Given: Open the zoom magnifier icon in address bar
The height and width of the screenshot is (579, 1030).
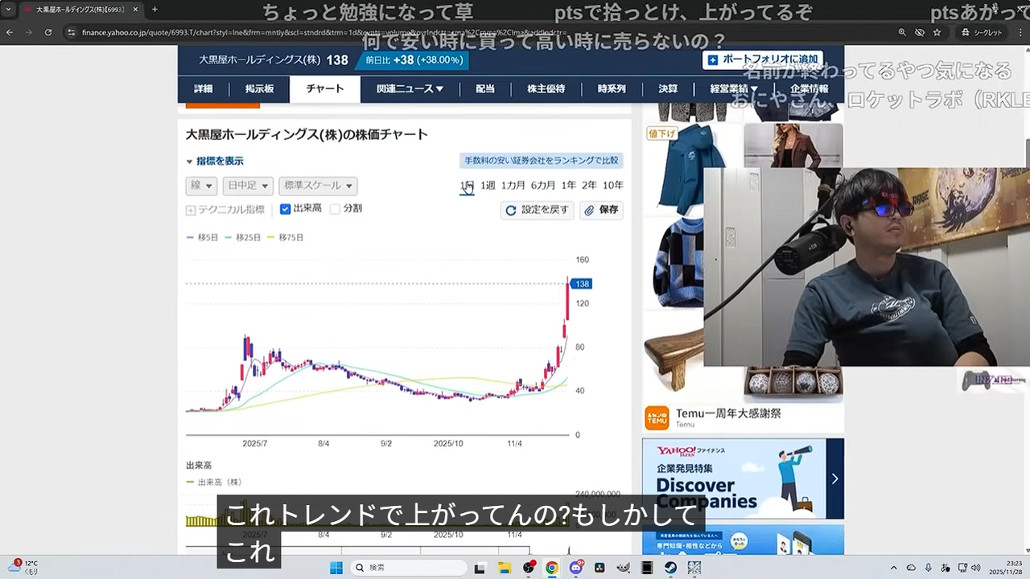Looking at the screenshot, I should 902,32.
